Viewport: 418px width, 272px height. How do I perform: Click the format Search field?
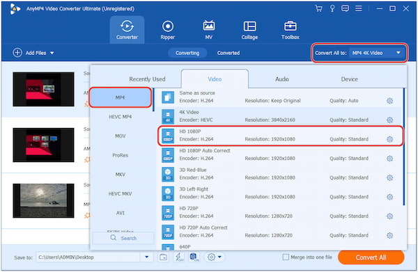pos(123,238)
